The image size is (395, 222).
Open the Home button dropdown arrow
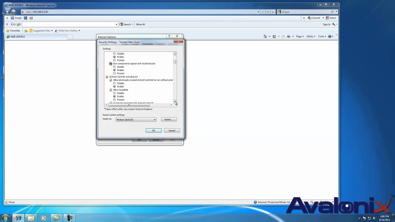coord(269,36)
